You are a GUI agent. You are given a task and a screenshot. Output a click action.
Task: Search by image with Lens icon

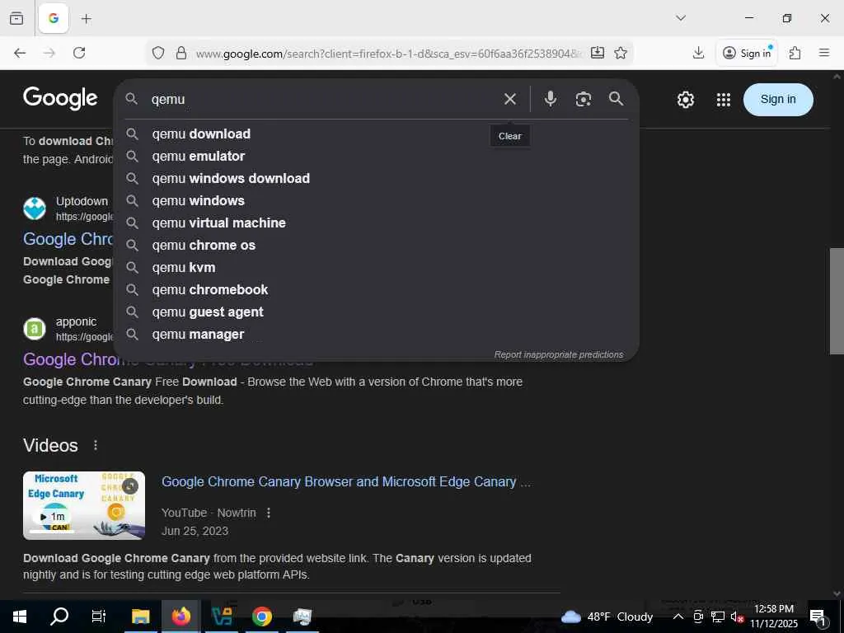pyautogui.click(x=584, y=99)
